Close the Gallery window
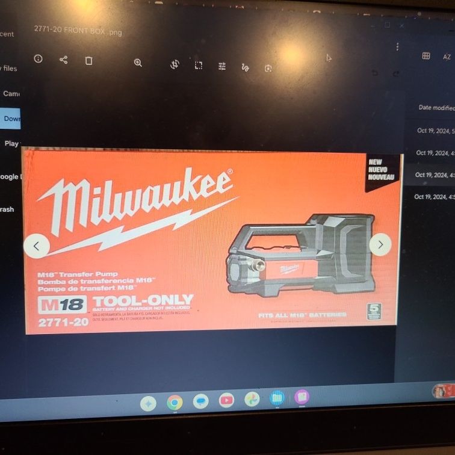 coord(401,26)
